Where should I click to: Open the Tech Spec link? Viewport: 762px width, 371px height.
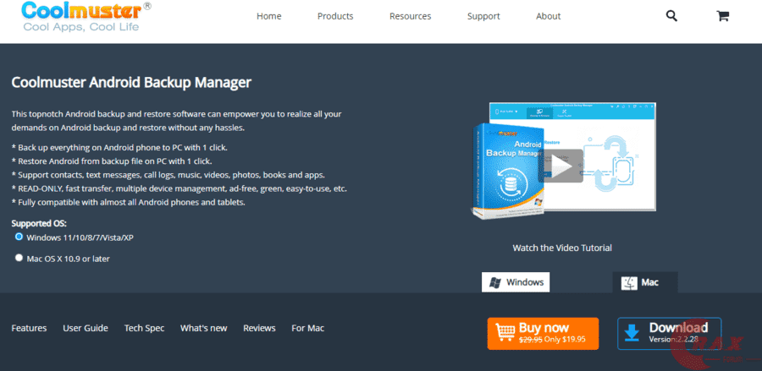coord(144,329)
